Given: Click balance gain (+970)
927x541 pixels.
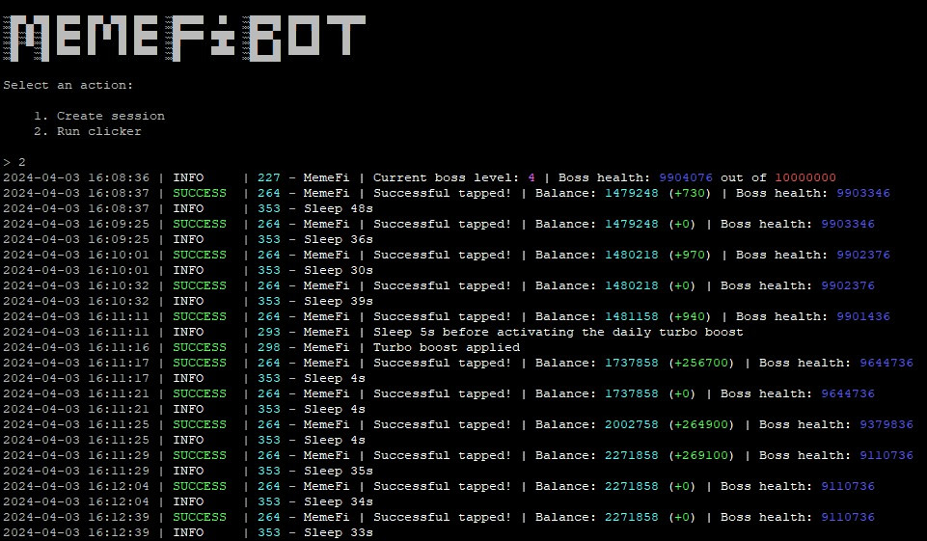Looking at the screenshot, I should (690, 255).
